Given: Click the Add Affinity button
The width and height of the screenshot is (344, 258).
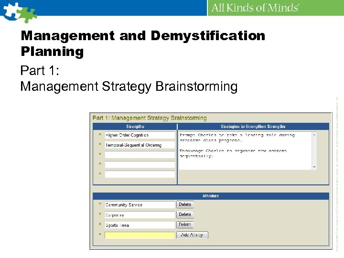Looking at the screenshot, I should pos(192,235).
